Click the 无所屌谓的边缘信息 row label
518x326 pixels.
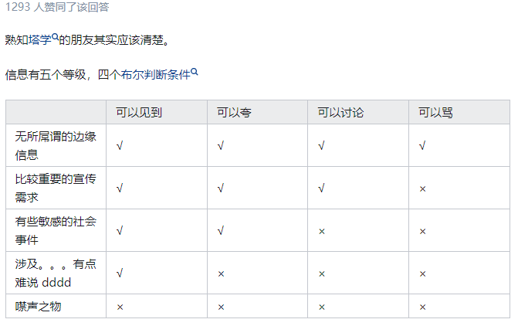click(56, 145)
